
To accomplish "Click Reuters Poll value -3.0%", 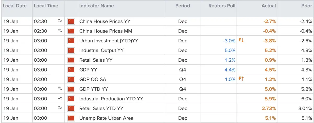I will [x=229, y=41].
